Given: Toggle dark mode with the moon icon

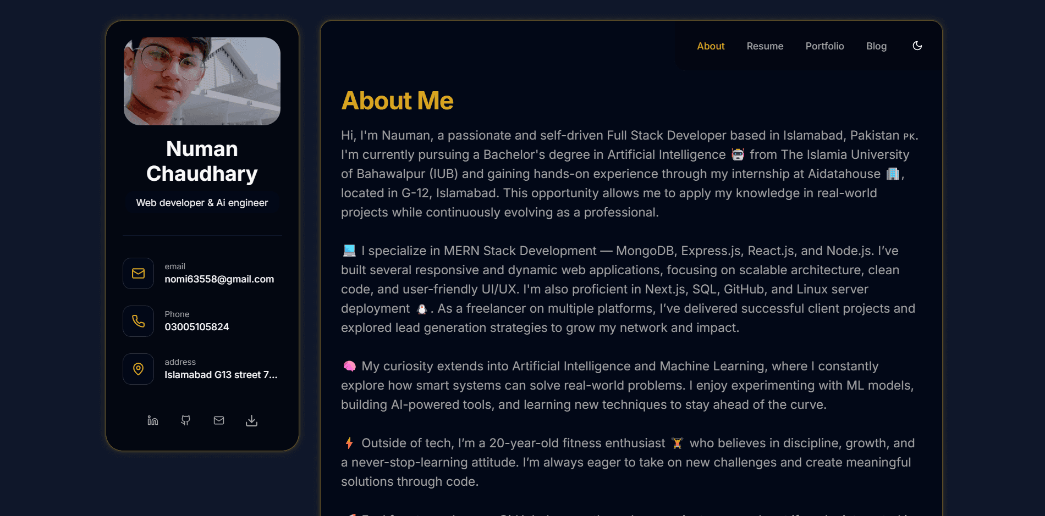Looking at the screenshot, I should tap(917, 46).
